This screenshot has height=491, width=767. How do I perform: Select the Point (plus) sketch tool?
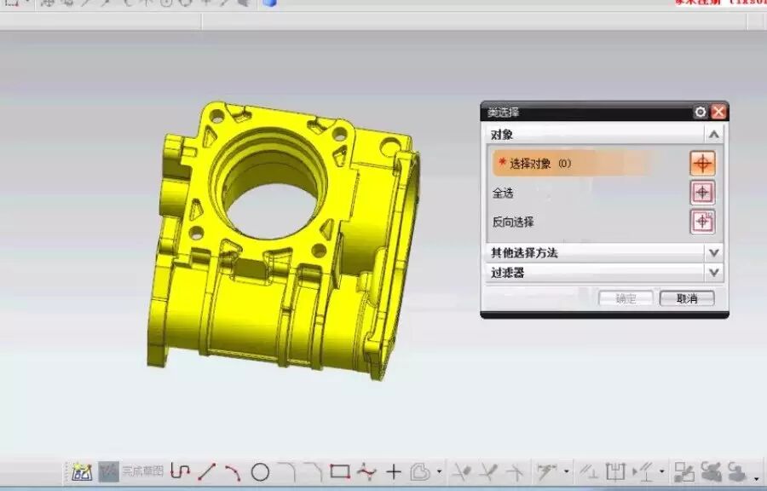pyautogui.click(x=394, y=471)
